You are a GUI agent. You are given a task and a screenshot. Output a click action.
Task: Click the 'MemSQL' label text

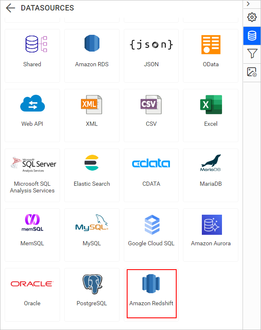32,243
